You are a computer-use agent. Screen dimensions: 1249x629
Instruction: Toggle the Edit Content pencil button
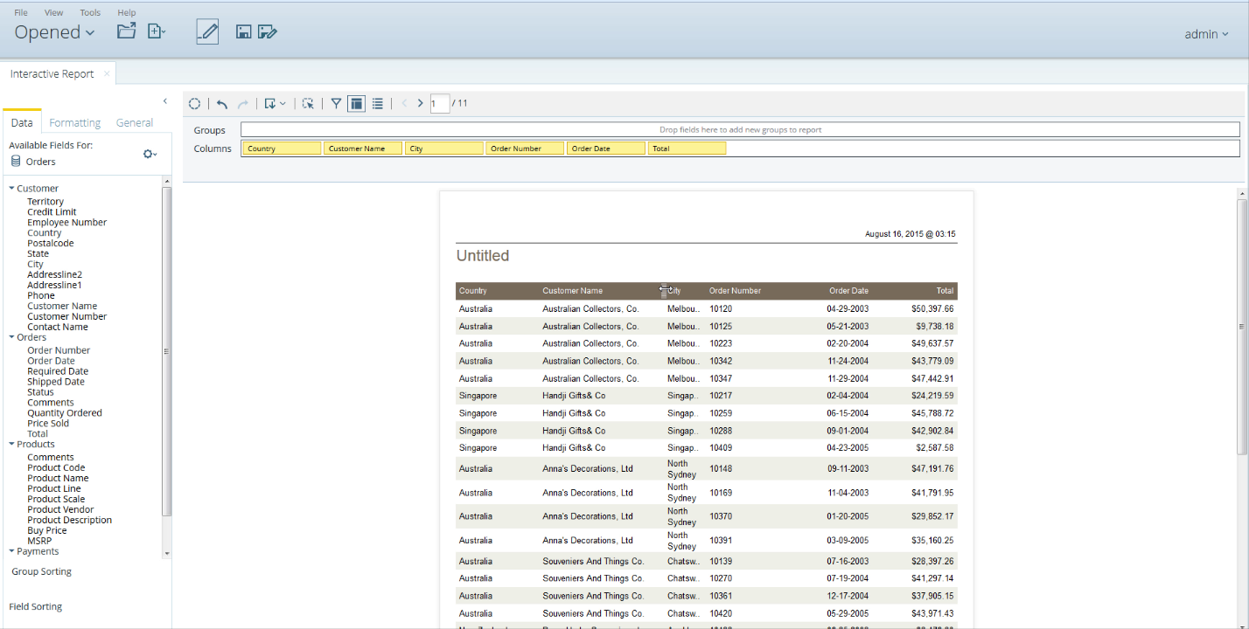pos(207,32)
